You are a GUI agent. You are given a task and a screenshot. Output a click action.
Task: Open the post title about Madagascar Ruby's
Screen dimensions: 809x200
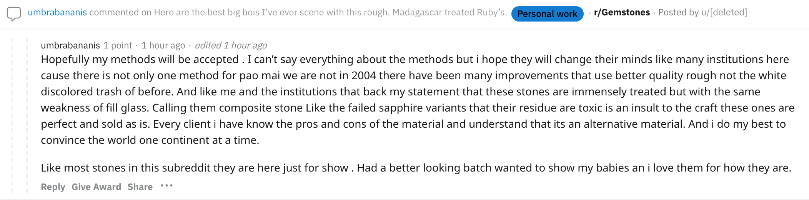pyautogui.click(x=330, y=12)
